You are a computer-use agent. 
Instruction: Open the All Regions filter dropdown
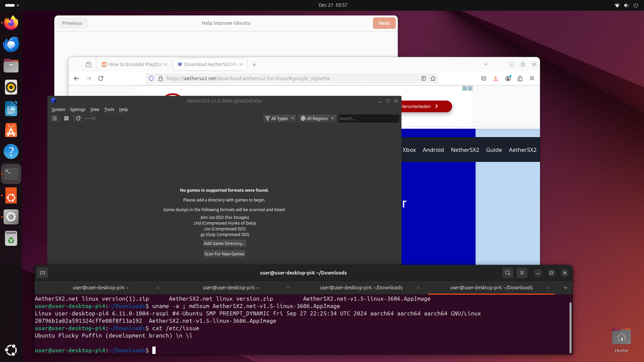[317, 119]
